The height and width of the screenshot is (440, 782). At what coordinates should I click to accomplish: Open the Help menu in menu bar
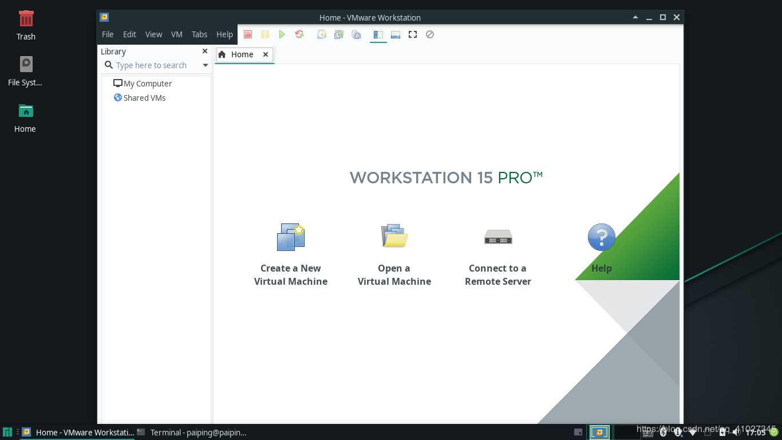(224, 34)
